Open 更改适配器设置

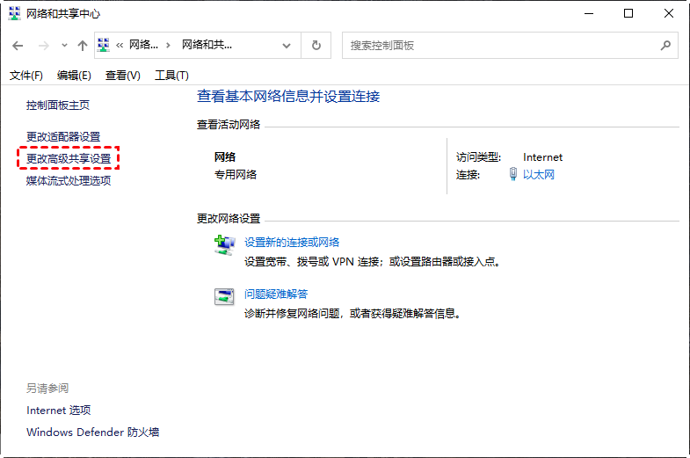63,137
